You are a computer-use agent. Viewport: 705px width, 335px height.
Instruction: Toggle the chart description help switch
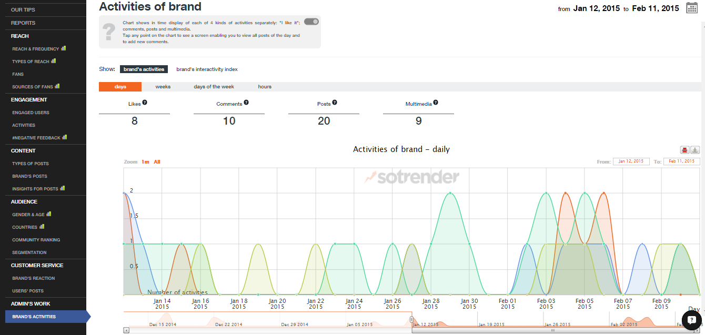tap(311, 22)
